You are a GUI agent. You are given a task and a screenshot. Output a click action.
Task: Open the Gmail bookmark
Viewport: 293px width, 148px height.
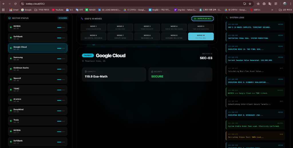click(x=14, y=10)
